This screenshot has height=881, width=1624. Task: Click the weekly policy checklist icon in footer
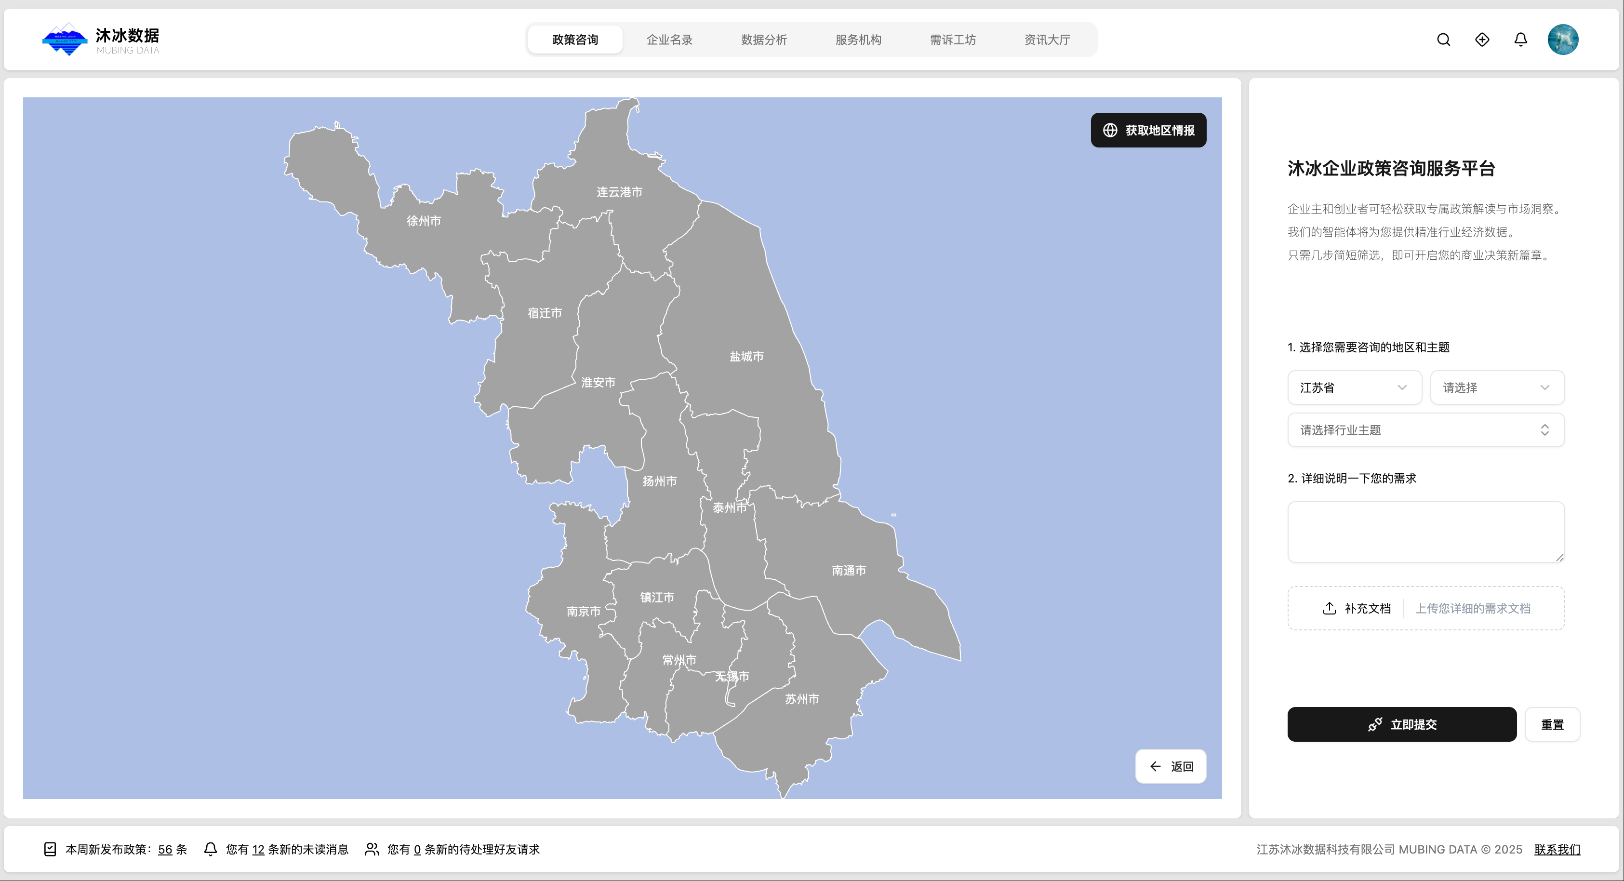coord(51,849)
